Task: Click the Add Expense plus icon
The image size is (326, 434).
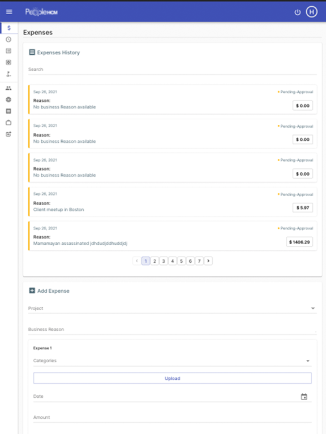Action: pos(32,290)
